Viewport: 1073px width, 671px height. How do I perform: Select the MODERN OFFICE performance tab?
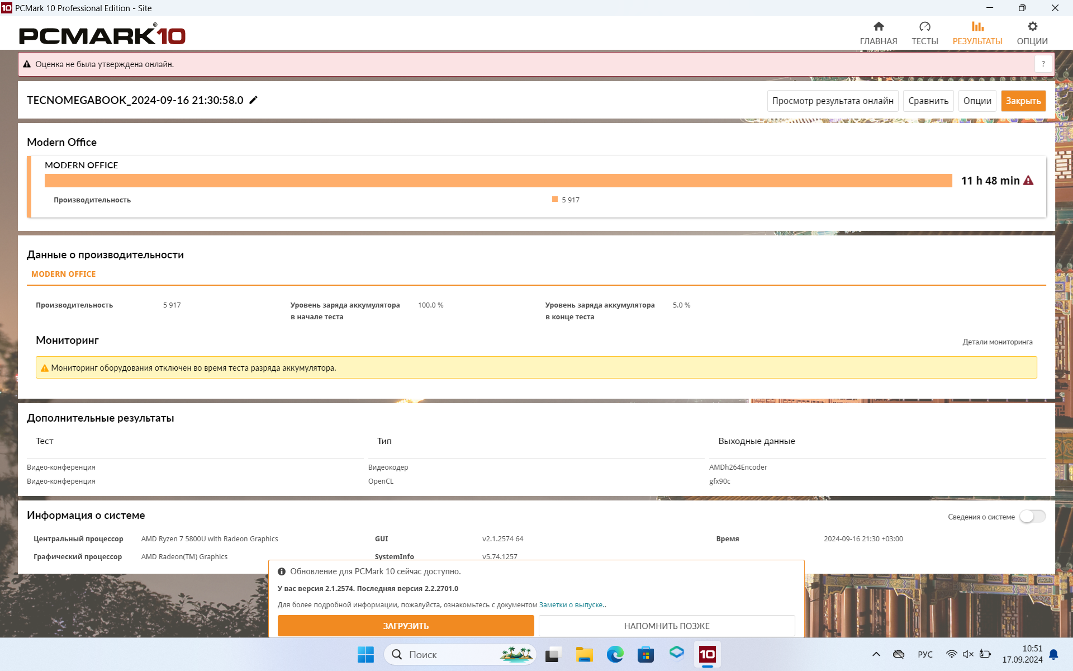click(64, 274)
